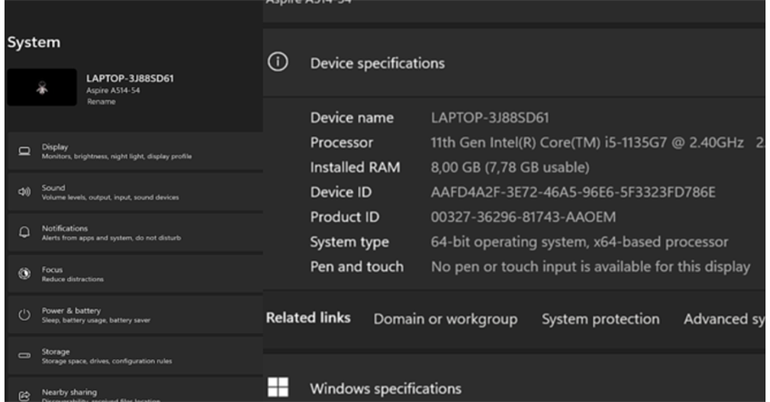Select the System type 64-bit value
The height and width of the screenshot is (402, 770).
click(579, 242)
